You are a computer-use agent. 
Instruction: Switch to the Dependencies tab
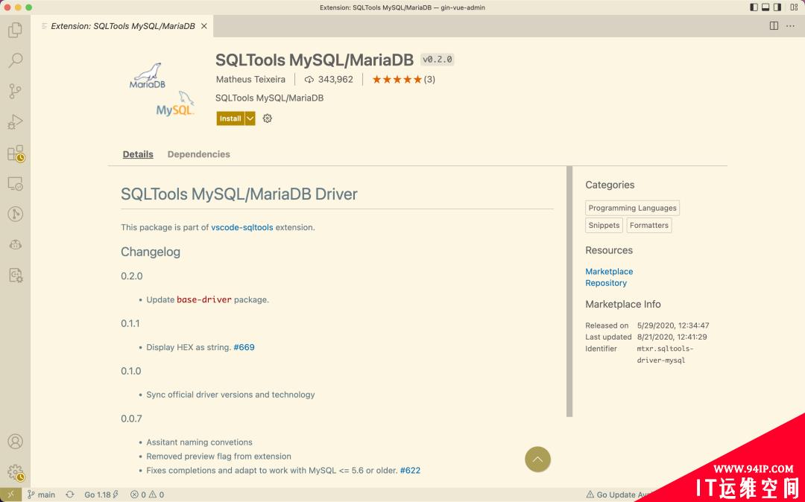point(199,154)
